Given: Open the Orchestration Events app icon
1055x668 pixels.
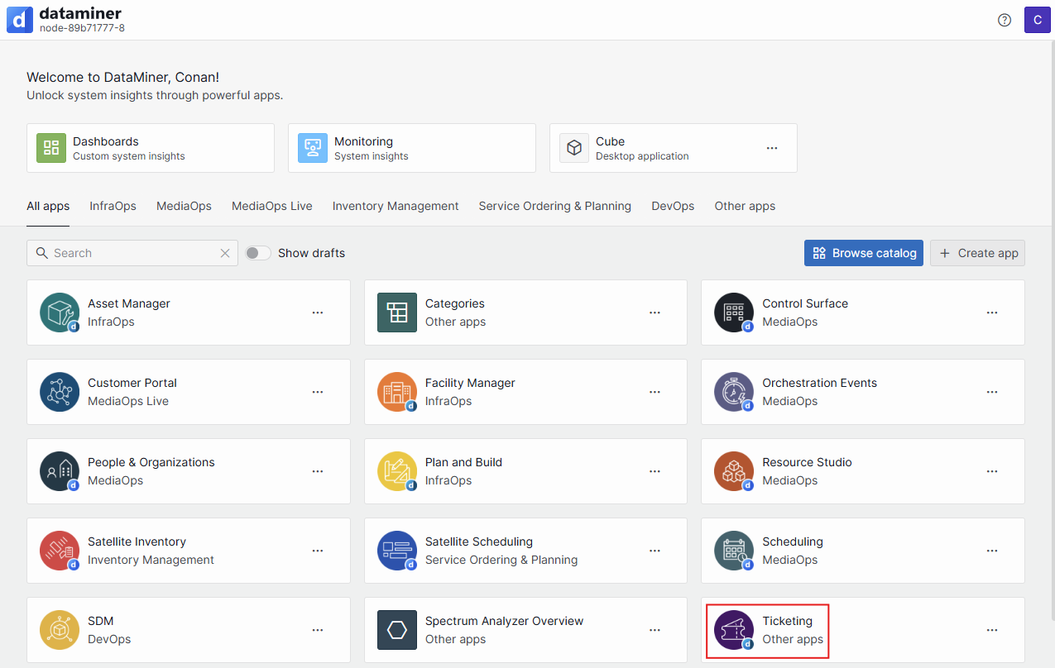Looking at the screenshot, I should [734, 392].
